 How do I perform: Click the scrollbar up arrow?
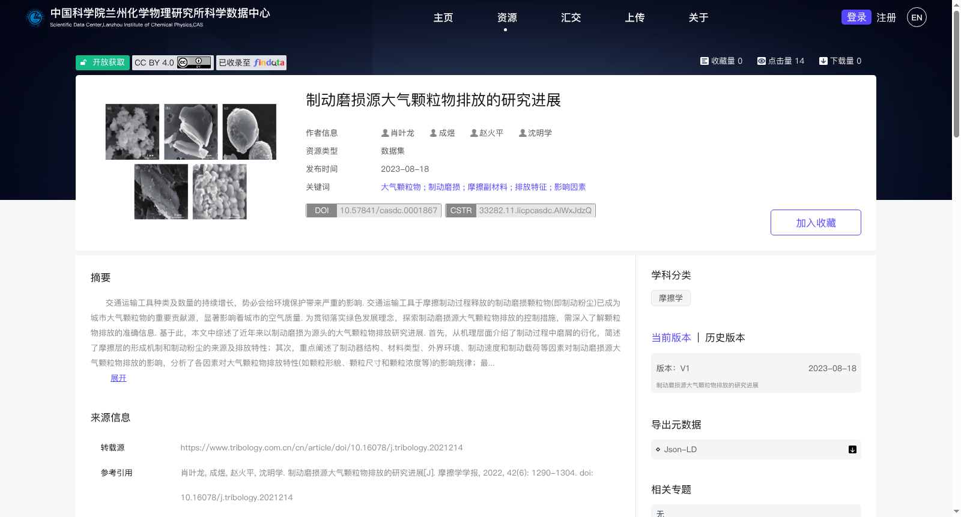(956, 5)
